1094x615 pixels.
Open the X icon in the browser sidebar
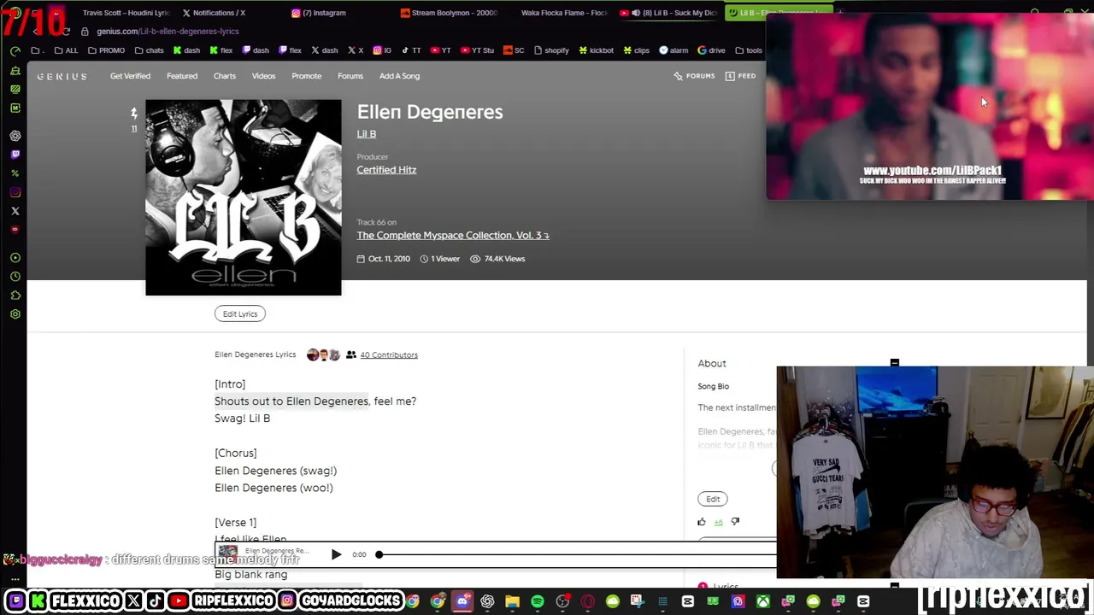tap(15, 211)
